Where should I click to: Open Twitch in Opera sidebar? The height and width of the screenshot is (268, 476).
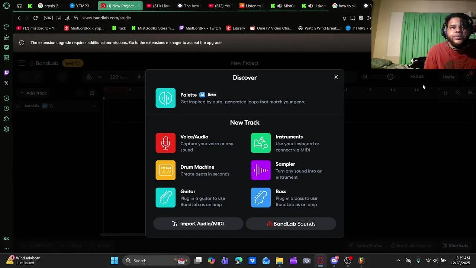coord(6,73)
